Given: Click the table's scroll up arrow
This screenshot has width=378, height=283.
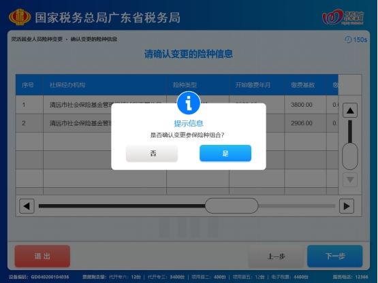Looking at the screenshot, I should pos(350,111).
